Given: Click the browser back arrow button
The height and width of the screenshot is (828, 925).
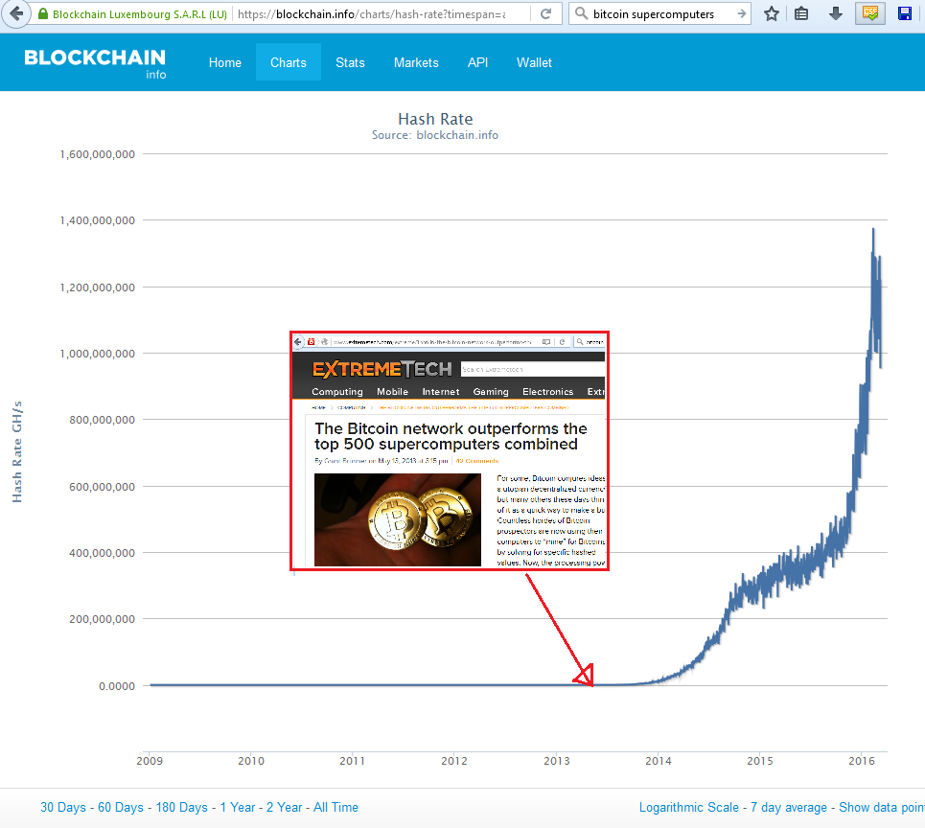Looking at the screenshot, I should [16, 13].
